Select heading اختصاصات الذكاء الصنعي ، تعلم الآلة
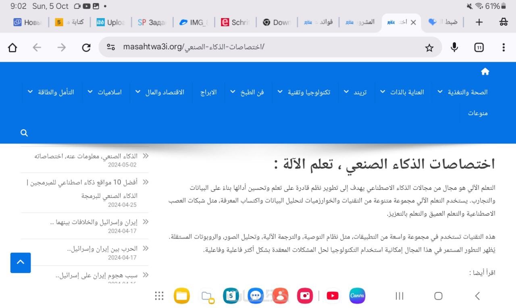 click(x=384, y=164)
